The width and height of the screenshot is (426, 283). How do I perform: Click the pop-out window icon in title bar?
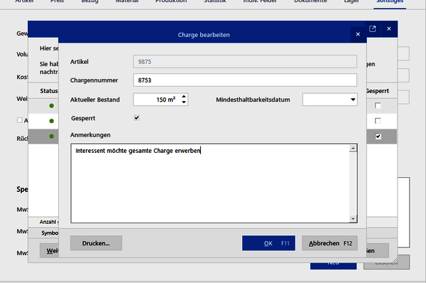[373, 28]
